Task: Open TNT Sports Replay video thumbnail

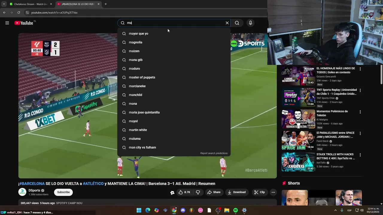Action: click(x=298, y=97)
